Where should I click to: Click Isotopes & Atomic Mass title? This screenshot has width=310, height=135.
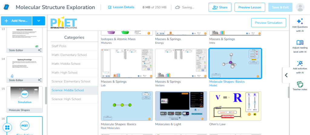(x=118, y=39)
